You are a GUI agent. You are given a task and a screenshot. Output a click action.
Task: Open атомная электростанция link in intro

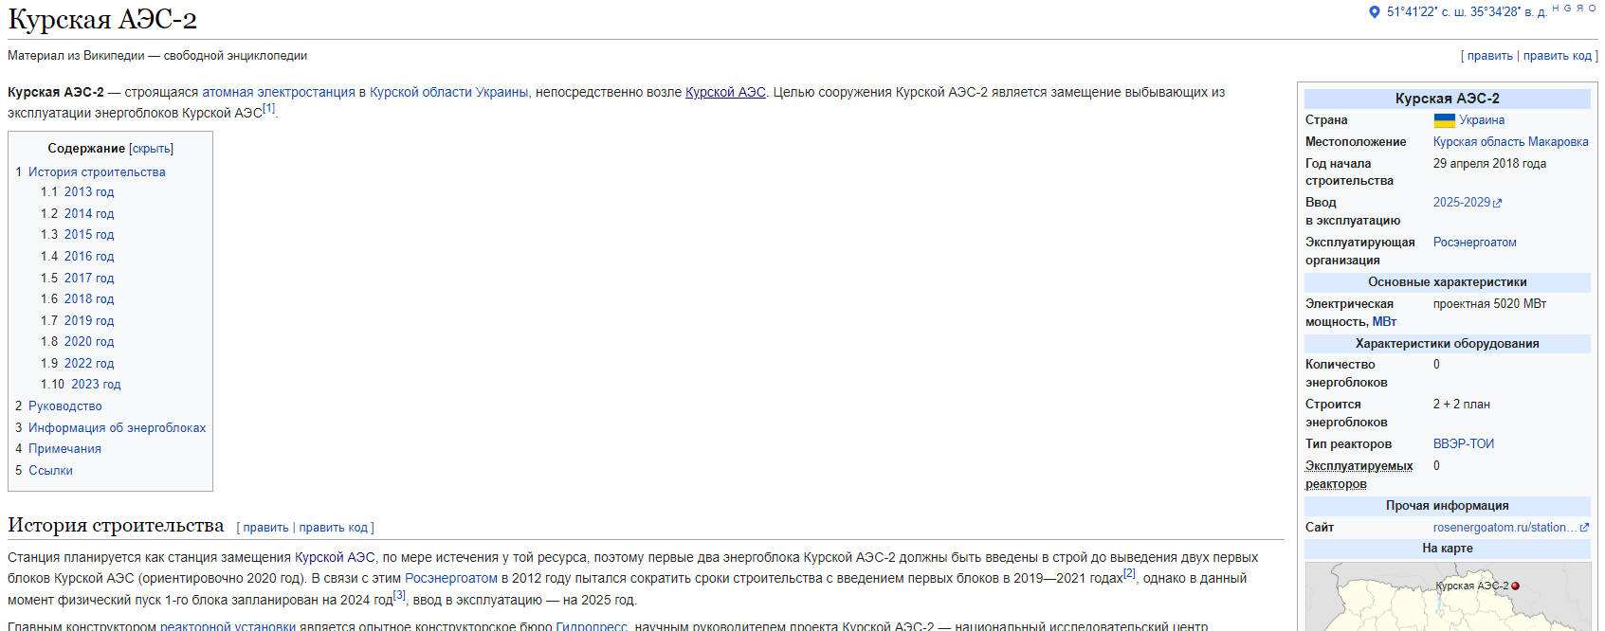click(x=279, y=93)
